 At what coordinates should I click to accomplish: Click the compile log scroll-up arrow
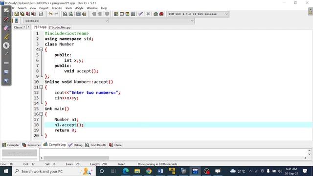(310, 151)
